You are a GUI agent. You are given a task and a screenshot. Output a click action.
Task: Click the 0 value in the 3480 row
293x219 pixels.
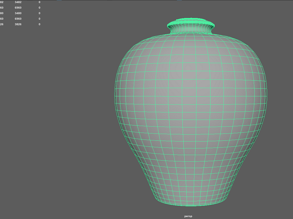click(x=40, y=13)
